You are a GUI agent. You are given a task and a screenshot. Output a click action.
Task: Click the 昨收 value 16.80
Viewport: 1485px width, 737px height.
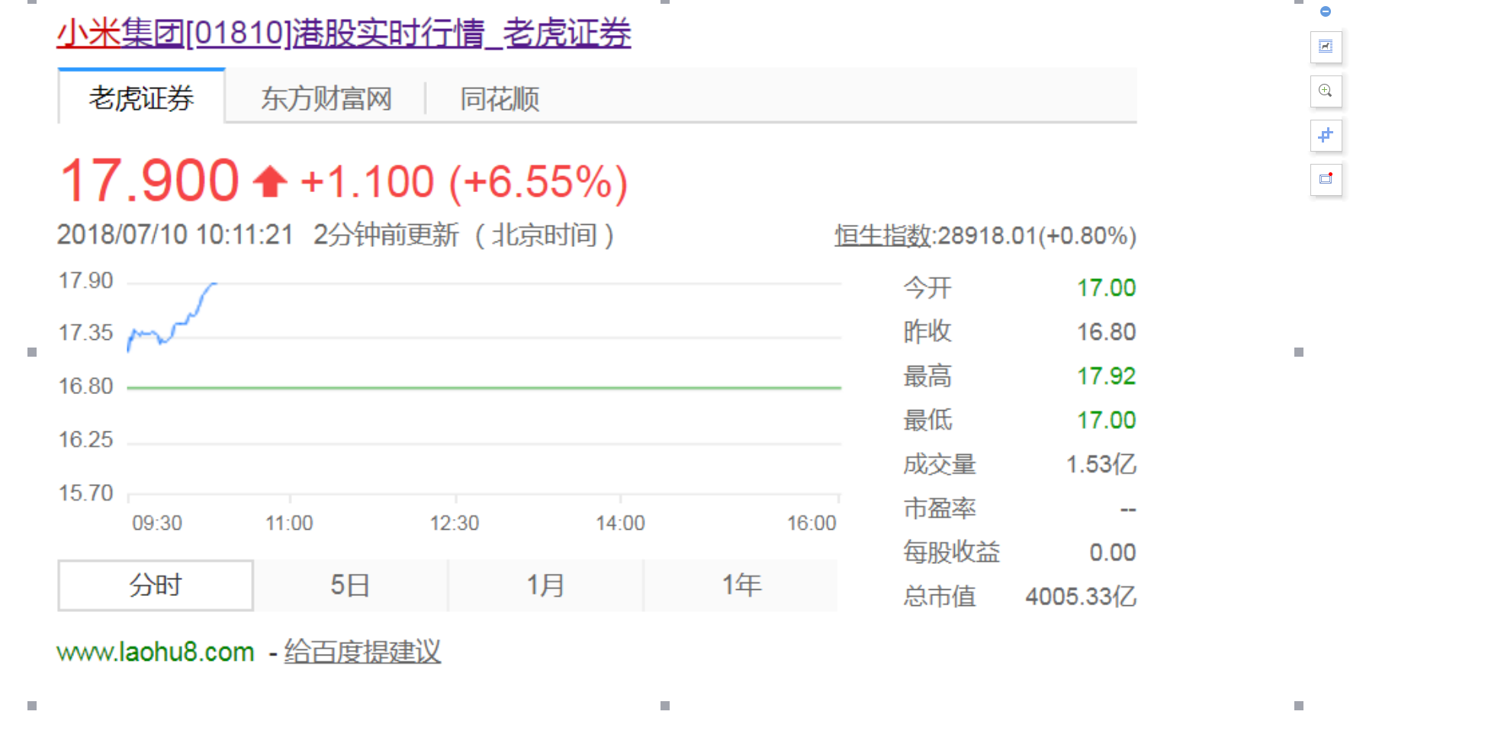1106,332
